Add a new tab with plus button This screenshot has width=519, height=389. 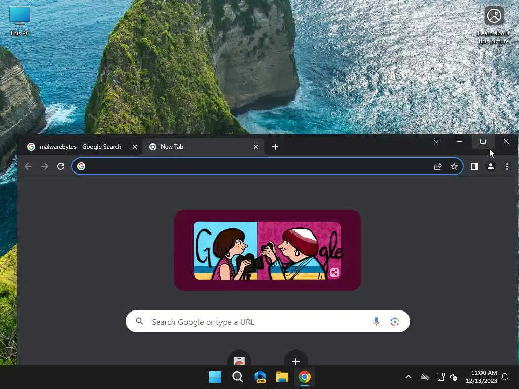275,147
